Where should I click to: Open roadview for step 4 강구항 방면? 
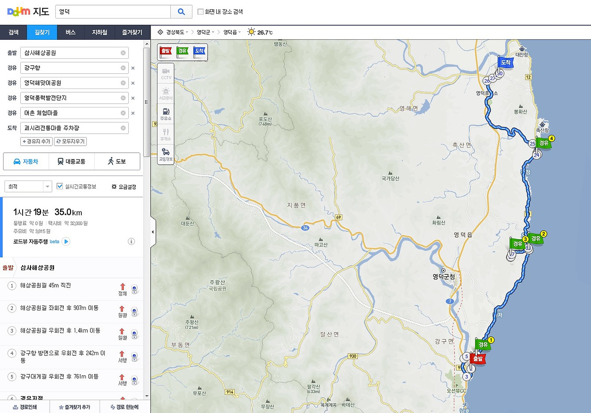tap(134, 357)
